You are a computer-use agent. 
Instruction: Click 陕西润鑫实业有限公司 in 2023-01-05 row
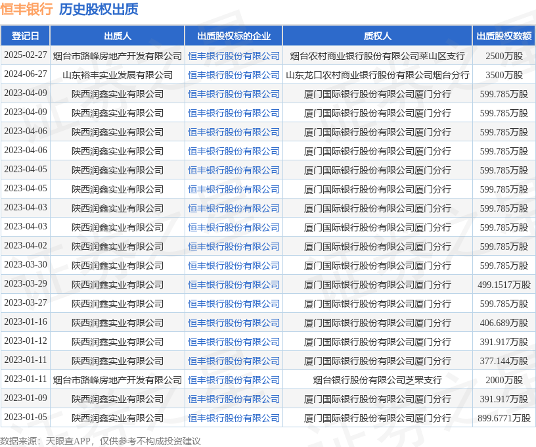tap(117, 418)
